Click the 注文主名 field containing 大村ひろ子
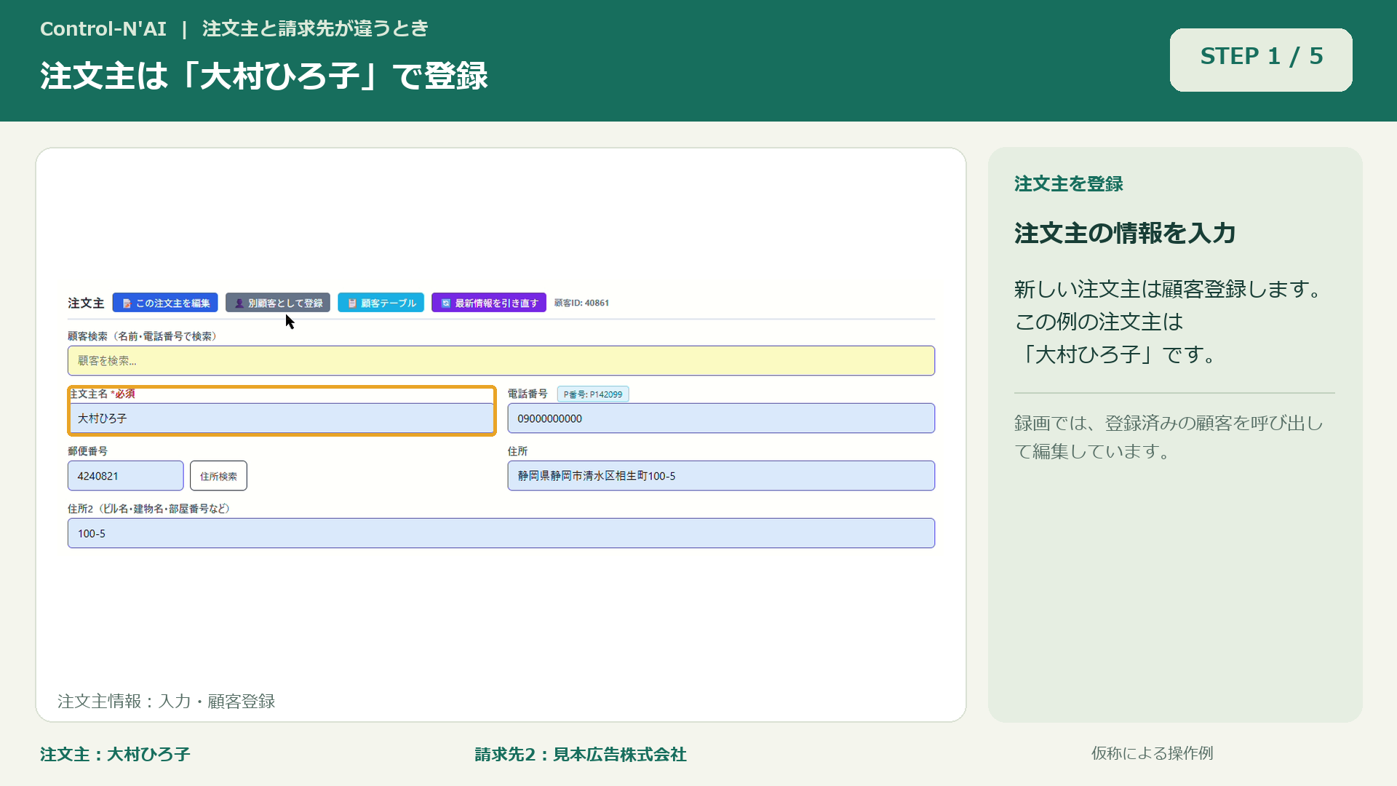The width and height of the screenshot is (1397, 786). tap(281, 418)
